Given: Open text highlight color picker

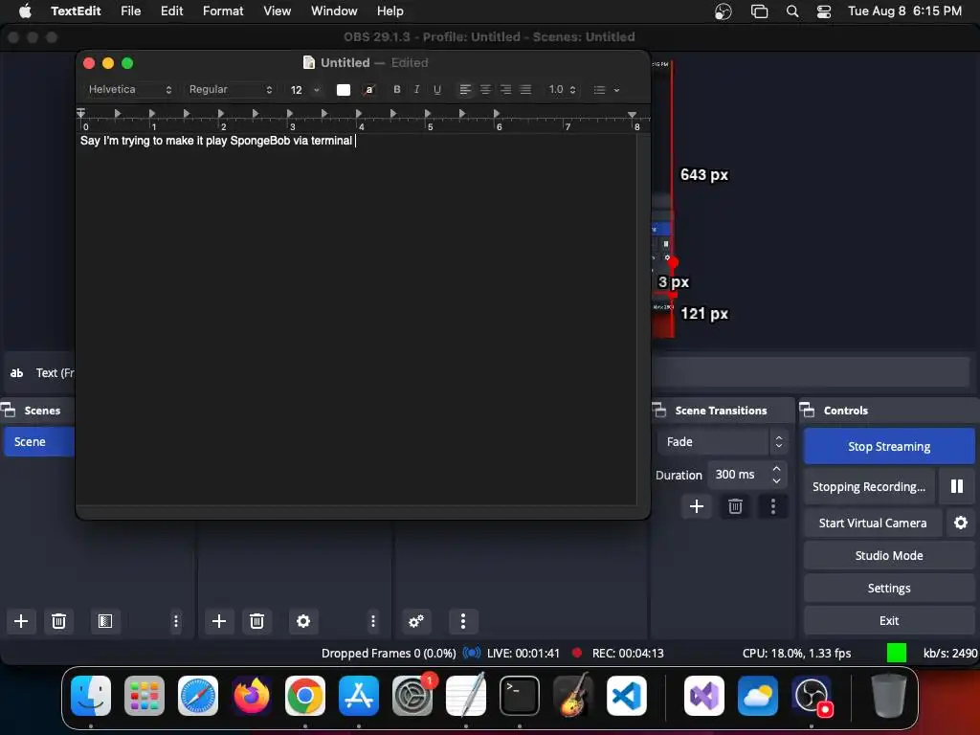Looking at the screenshot, I should point(369,89).
